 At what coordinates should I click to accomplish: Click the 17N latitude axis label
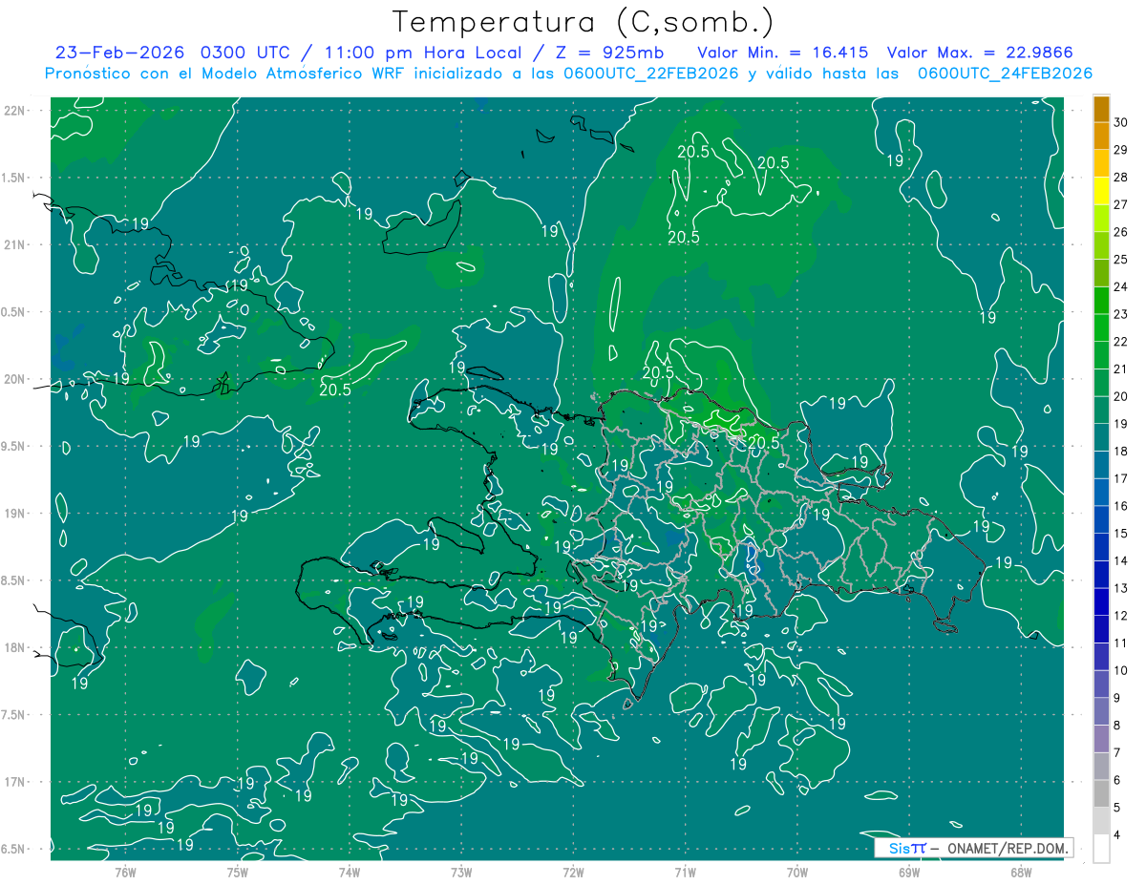point(15,782)
